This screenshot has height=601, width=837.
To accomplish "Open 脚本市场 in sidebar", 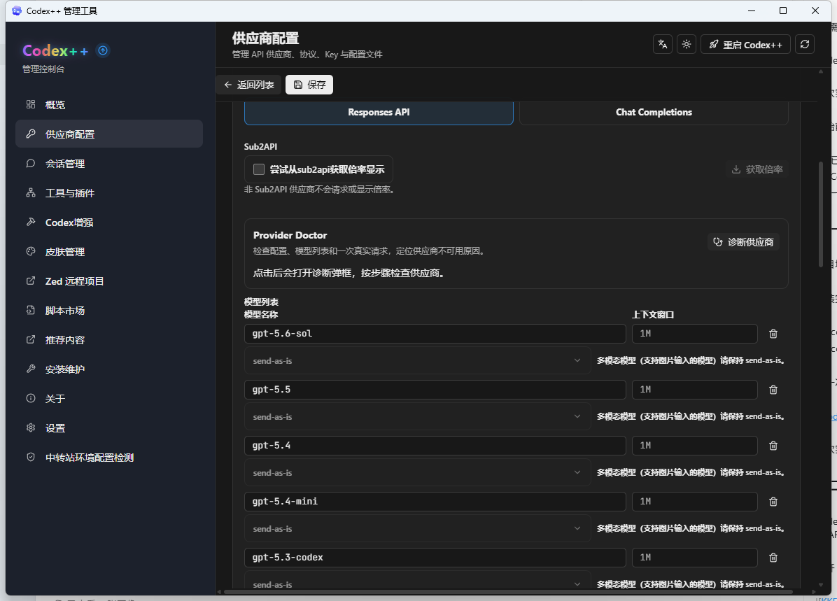I will [x=109, y=310].
